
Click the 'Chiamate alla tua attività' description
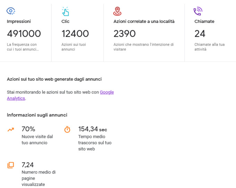(x=210, y=47)
